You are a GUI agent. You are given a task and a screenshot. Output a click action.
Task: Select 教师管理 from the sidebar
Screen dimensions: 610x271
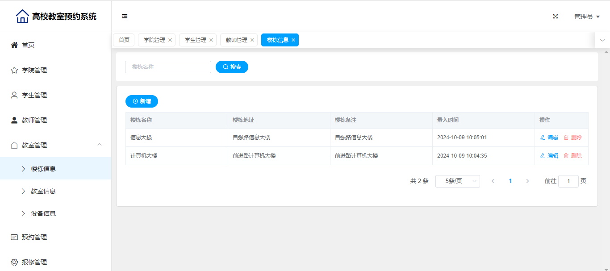point(34,120)
